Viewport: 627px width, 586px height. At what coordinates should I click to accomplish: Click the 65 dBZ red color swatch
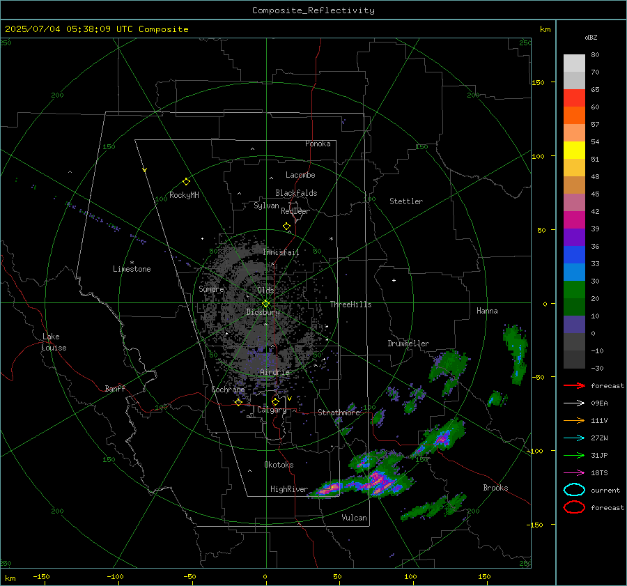click(574, 98)
